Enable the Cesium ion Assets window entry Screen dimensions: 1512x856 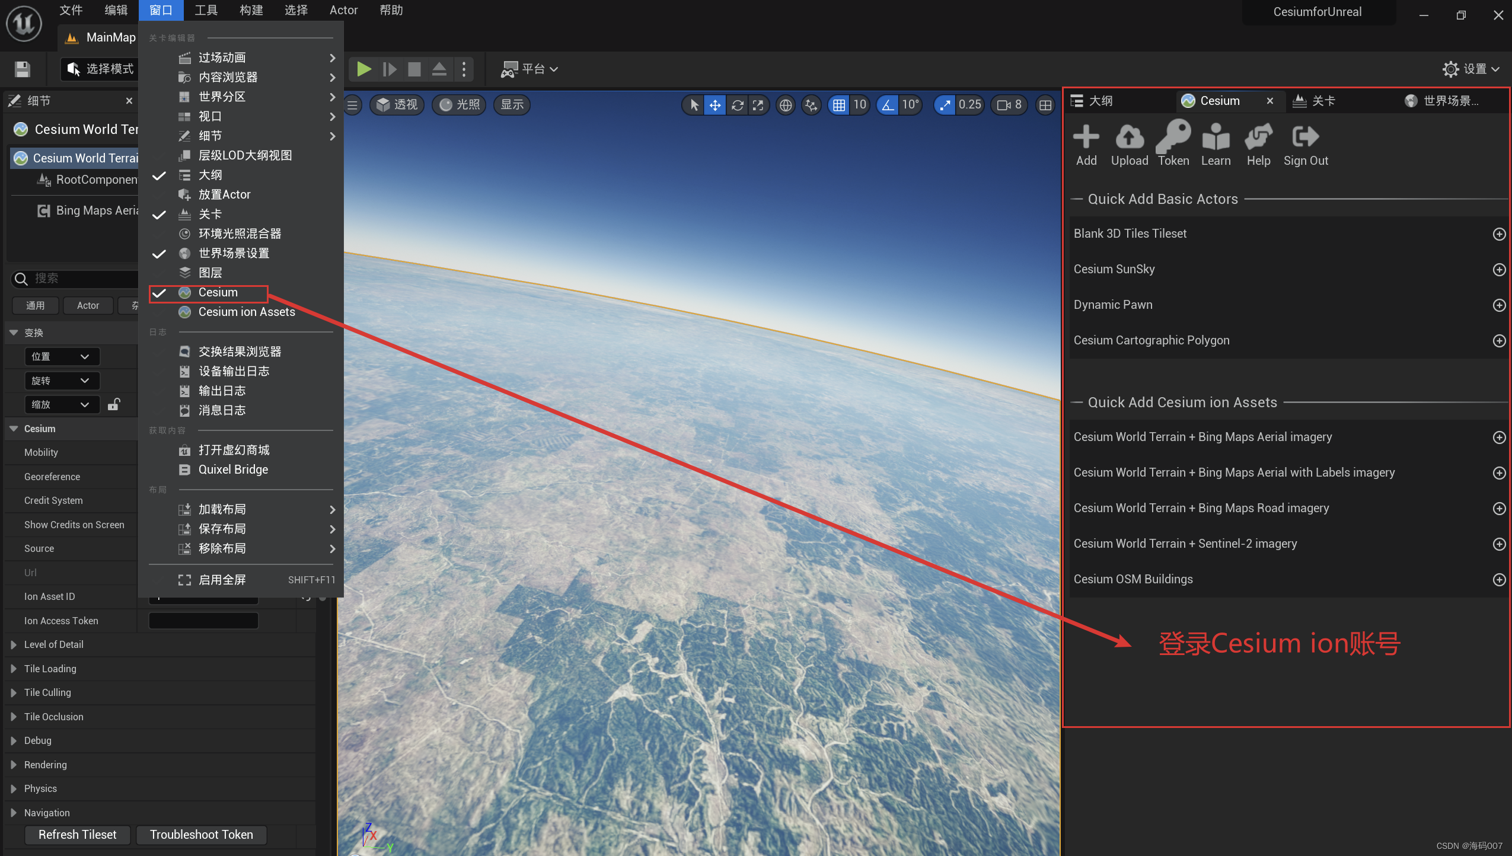click(241, 312)
